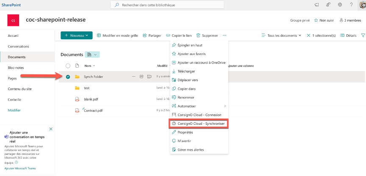The height and width of the screenshot is (176, 366).
Task: Choose Télécharger from the context menu
Action: pyautogui.click(x=186, y=71)
